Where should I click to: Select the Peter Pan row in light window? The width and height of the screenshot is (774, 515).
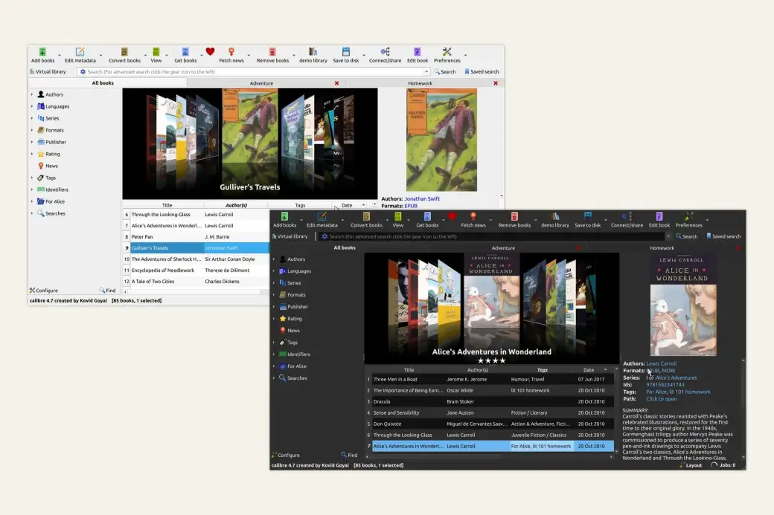[196, 236]
